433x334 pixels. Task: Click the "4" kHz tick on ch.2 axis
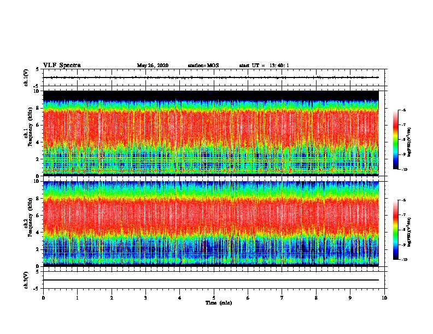[x=38, y=232]
